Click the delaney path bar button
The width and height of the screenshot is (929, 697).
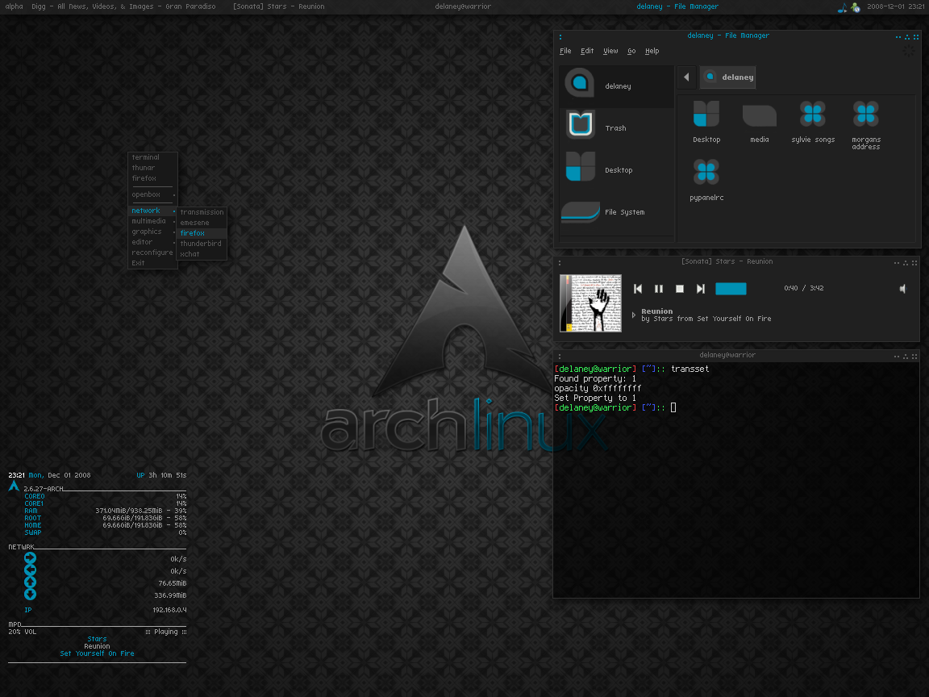727,77
